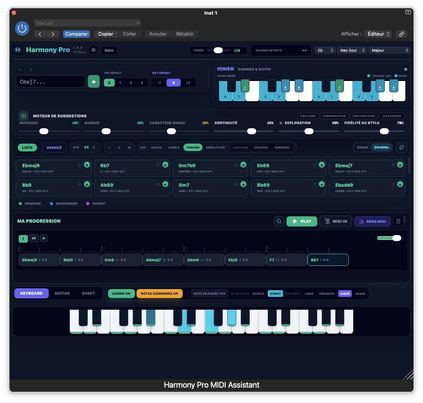Add Eb69 chord via plus icon

point(322,165)
